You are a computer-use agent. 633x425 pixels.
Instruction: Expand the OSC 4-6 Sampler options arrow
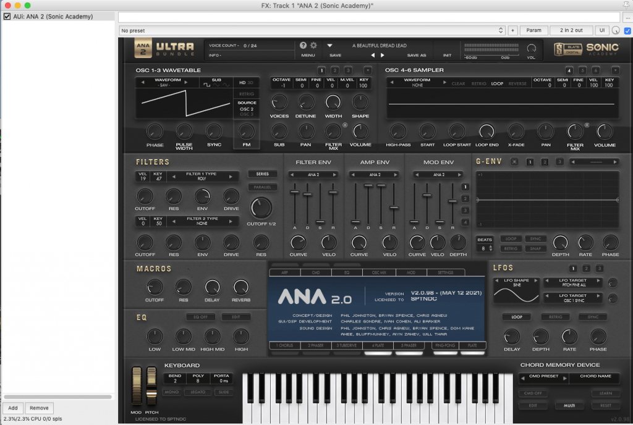click(x=615, y=70)
